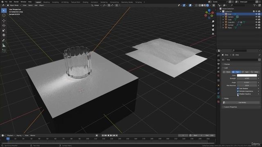Select the Area light type
The width and height of the screenshot is (262, 147).
pyautogui.click(x=255, y=72)
